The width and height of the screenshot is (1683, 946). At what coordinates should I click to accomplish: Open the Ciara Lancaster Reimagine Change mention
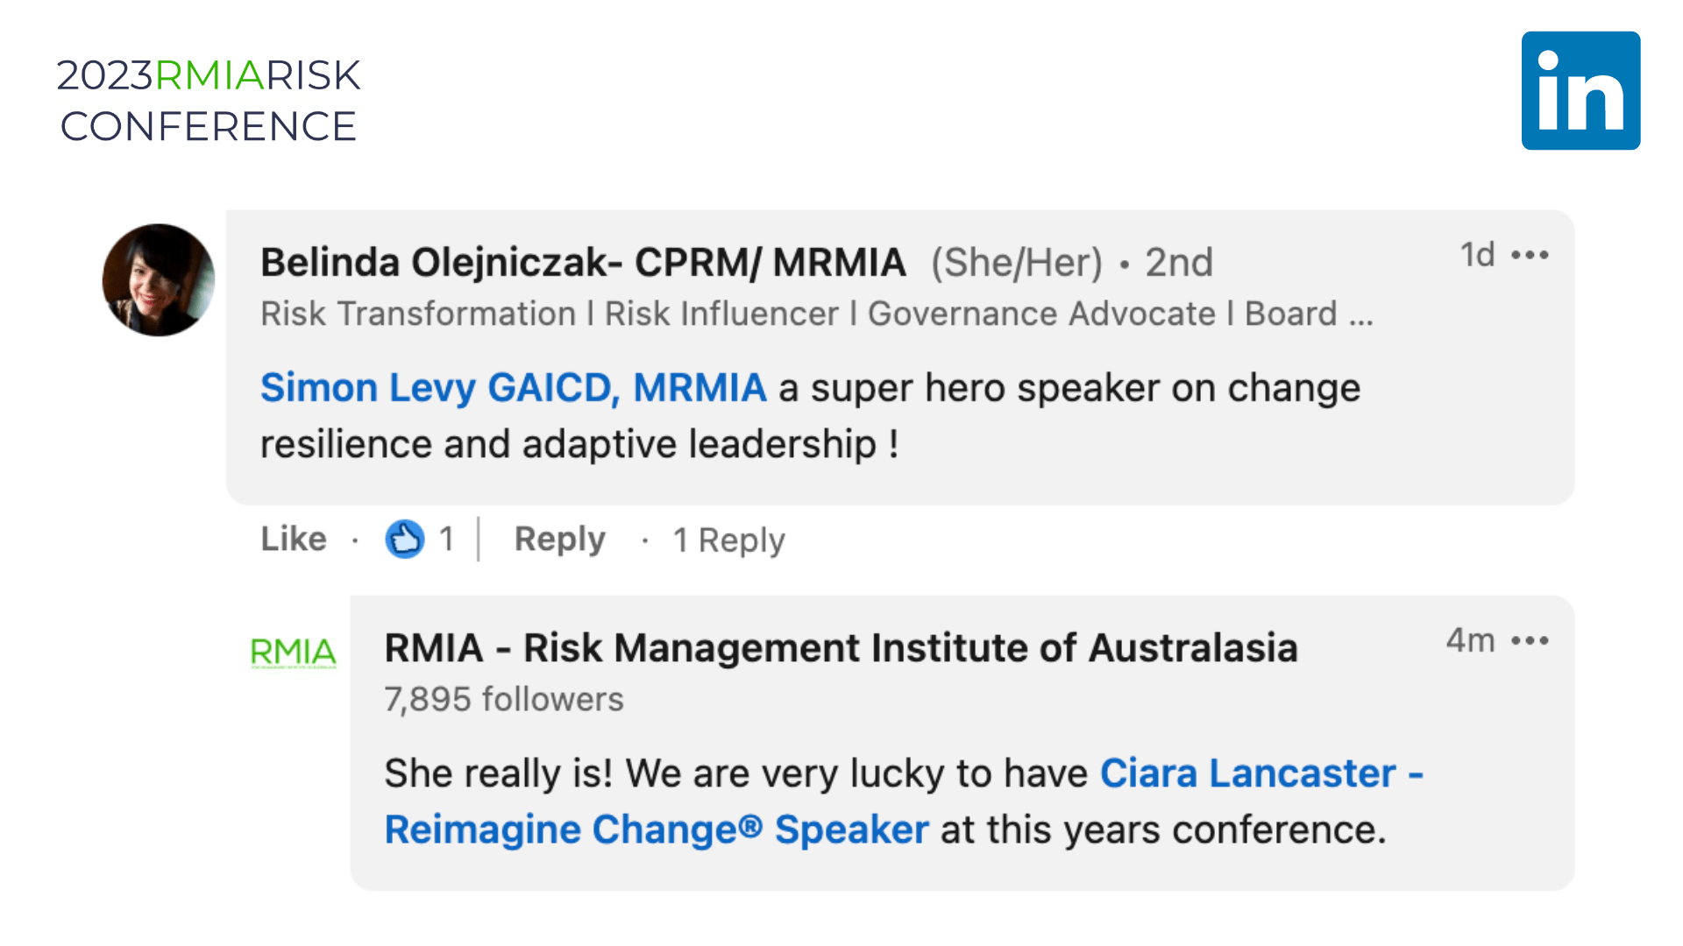coord(903,801)
